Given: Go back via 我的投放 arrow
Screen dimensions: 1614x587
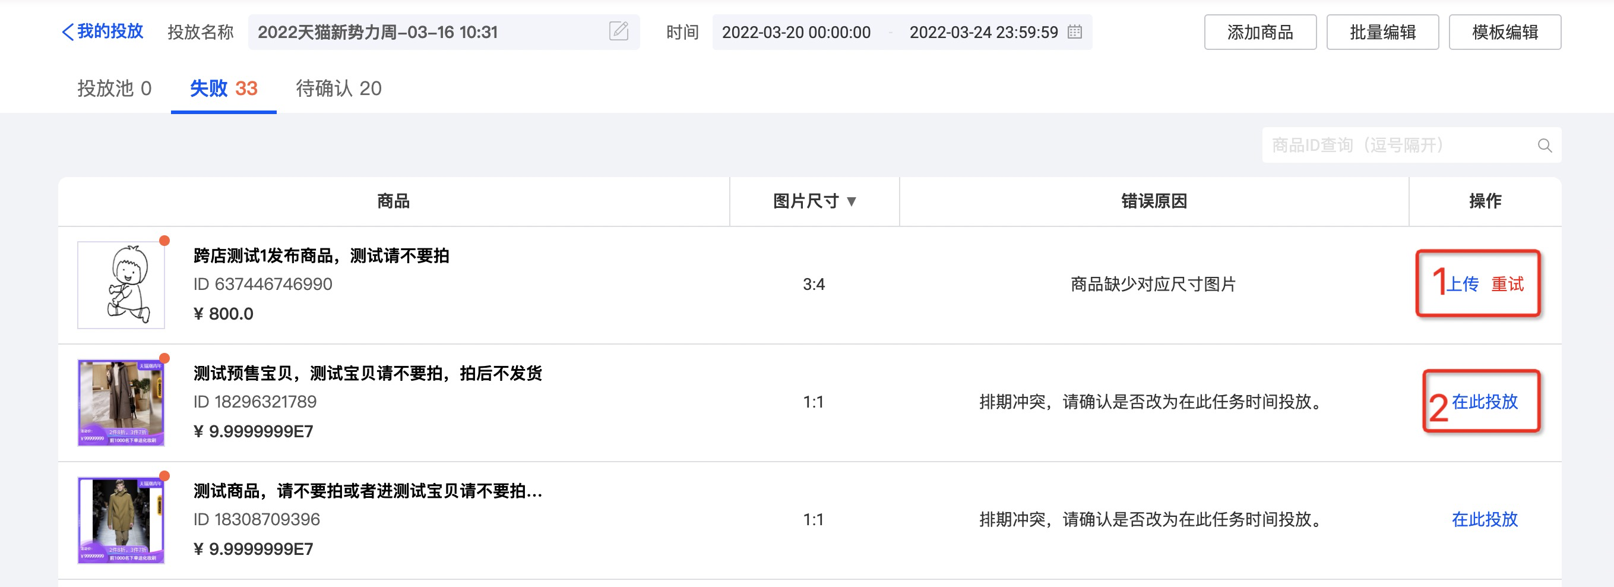Looking at the screenshot, I should tap(103, 31).
